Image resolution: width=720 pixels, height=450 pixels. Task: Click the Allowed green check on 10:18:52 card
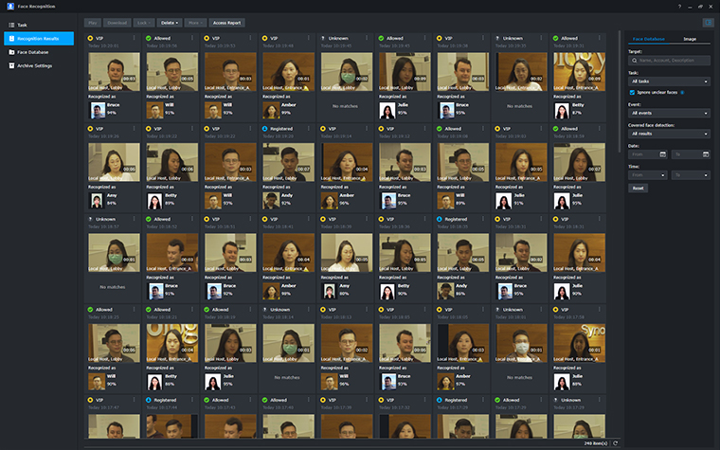149,219
